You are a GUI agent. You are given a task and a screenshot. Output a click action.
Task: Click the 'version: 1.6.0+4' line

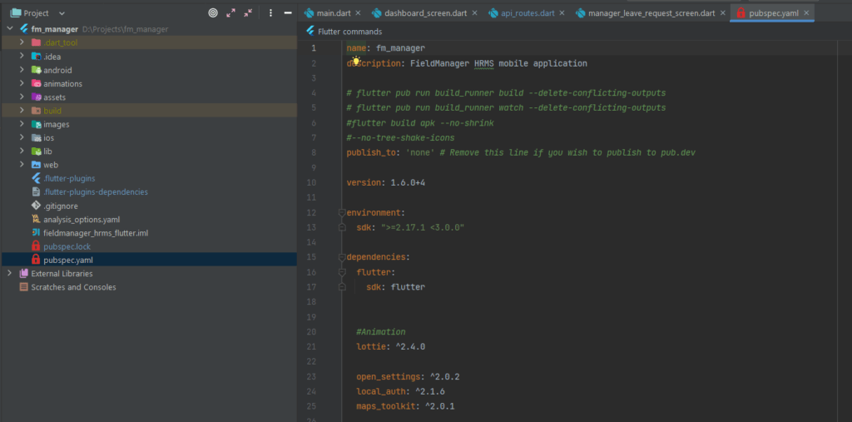tap(386, 183)
